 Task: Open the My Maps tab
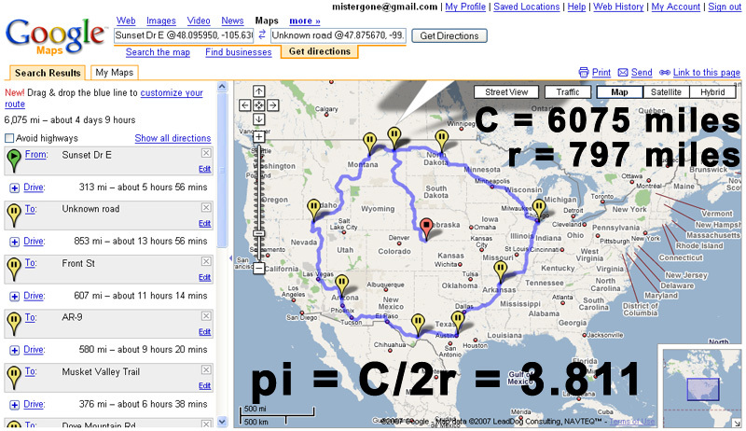(114, 72)
